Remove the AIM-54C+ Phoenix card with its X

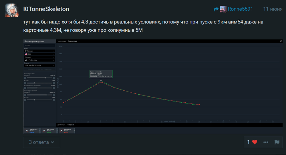(x=40, y=131)
